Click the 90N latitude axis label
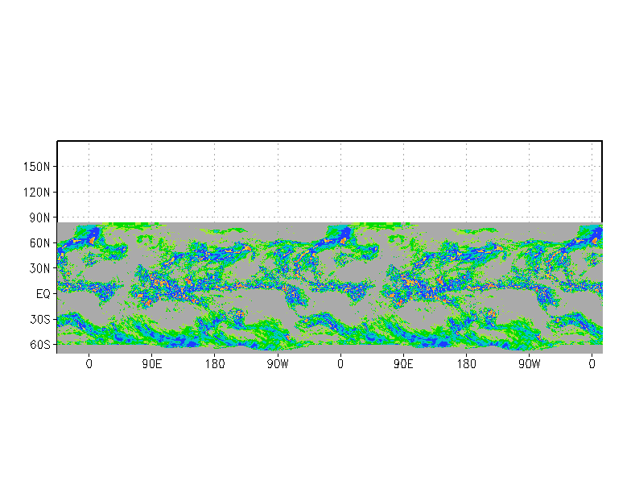631x493 pixels. click(40, 217)
